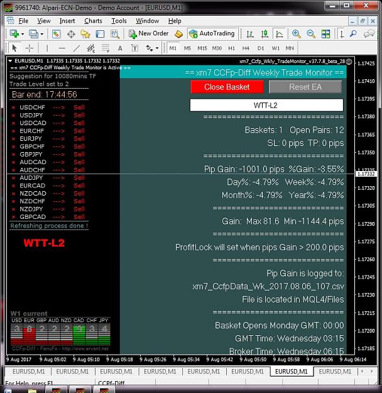The height and width of the screenshot is (393, 382).
Task: Switch to the M1 timeframe
Action: 173,48
